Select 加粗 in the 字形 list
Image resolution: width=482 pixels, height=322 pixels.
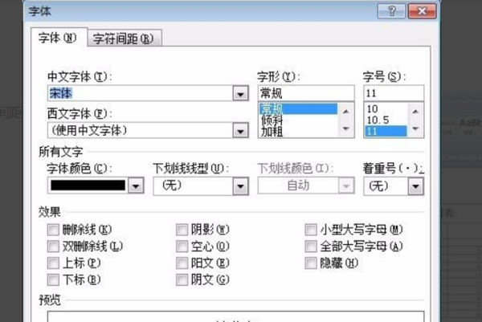coord(298,132)
